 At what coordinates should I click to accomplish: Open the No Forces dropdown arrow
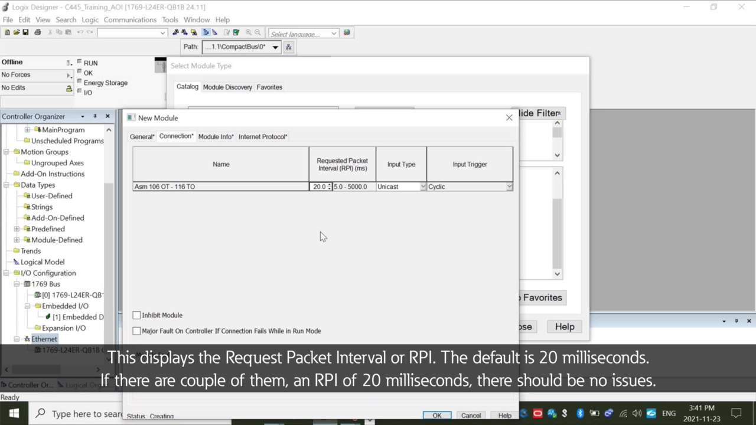tap(70, 75)
